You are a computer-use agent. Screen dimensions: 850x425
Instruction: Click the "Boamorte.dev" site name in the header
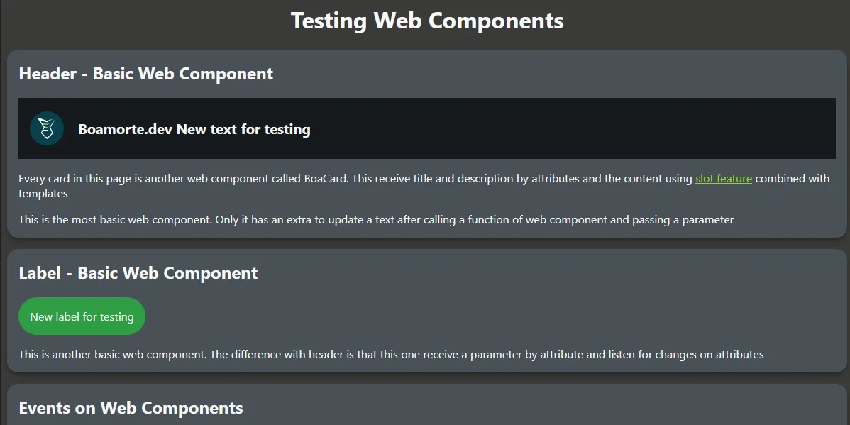[x=126, y=129]
